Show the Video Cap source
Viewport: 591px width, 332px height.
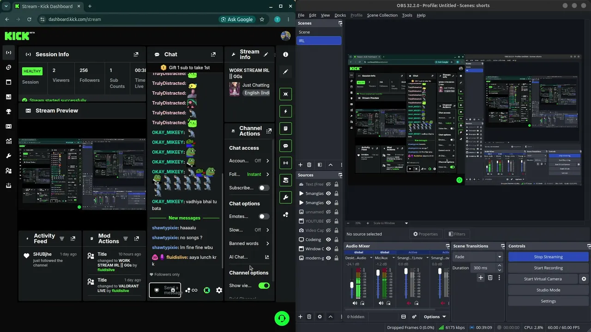coord(328,231)
